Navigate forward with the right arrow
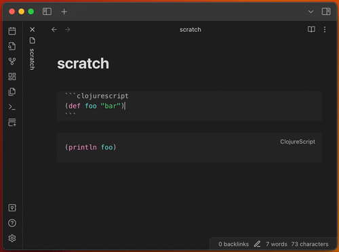Screen dimensions: 339x252 [67, 30]
